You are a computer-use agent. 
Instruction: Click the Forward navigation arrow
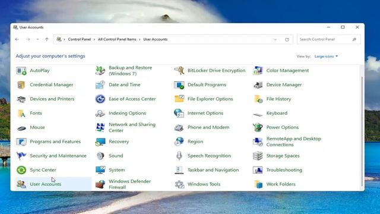[x=28, y=39]
